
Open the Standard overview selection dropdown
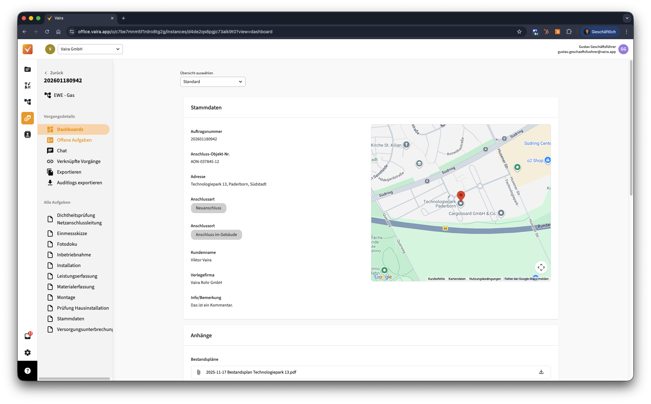213,82
